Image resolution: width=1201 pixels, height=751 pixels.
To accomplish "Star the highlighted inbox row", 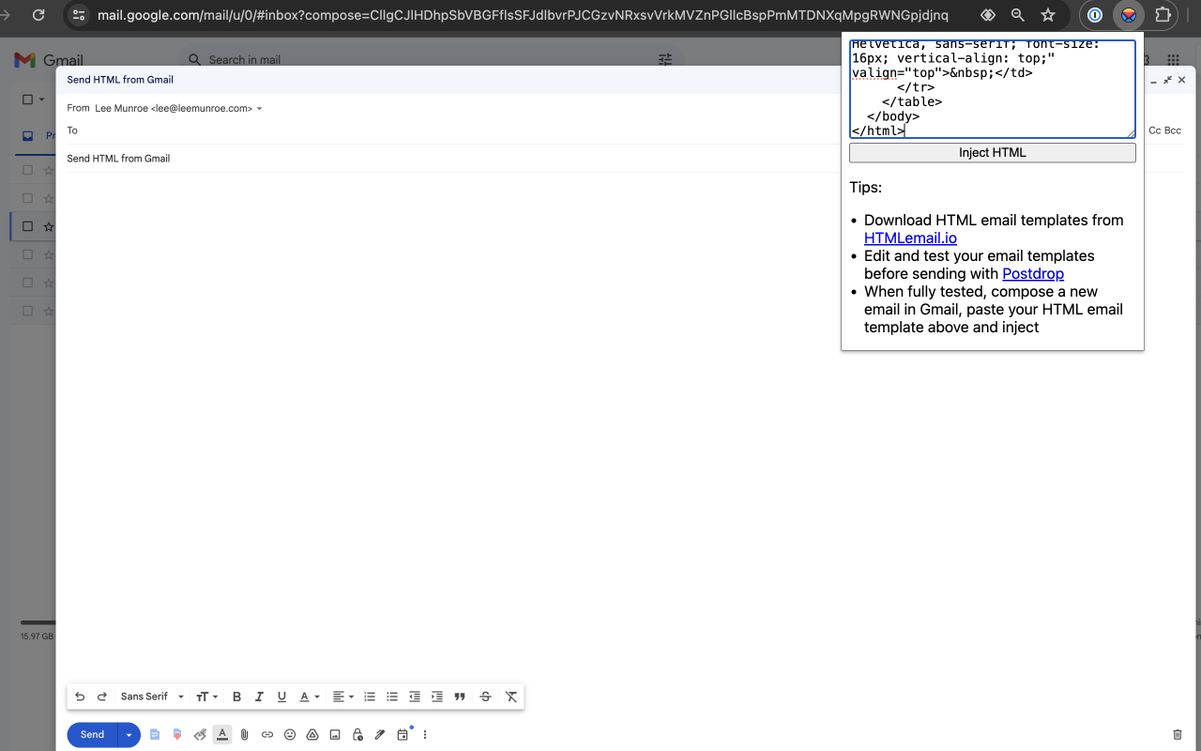I will click(49, 226).
